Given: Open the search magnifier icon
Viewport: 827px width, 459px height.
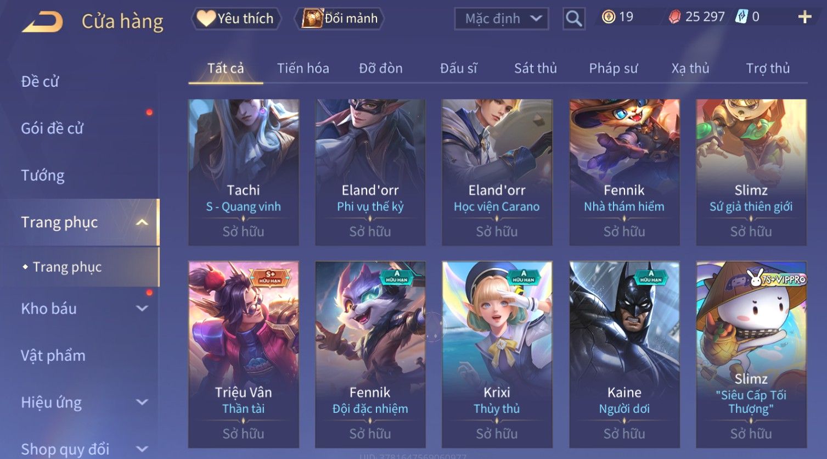Looking at the screenshot, I should (574, 19).
